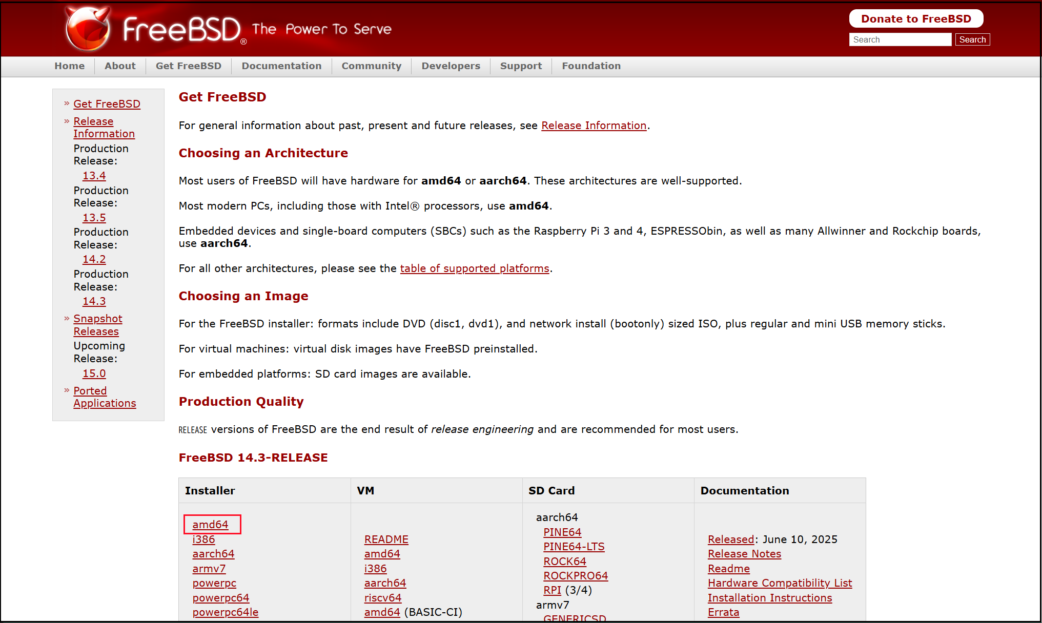Open the VM README link
Image resolution: width=1042 pixels, height=623 pixels.
click(386, 539)
